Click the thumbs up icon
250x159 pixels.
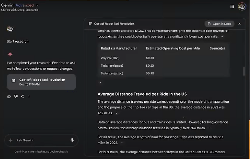click(x=9, y=96)
